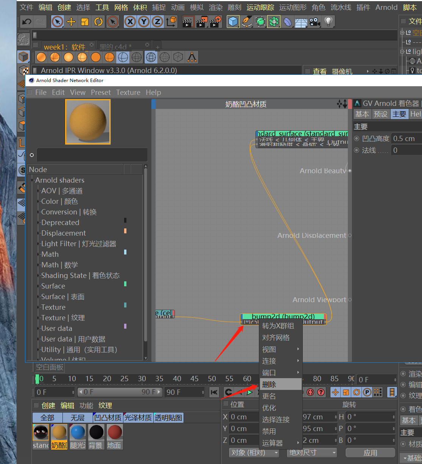The height and width of the screenshot is (464, 422).
Task: Add a camera object
Action: (315, 22)
